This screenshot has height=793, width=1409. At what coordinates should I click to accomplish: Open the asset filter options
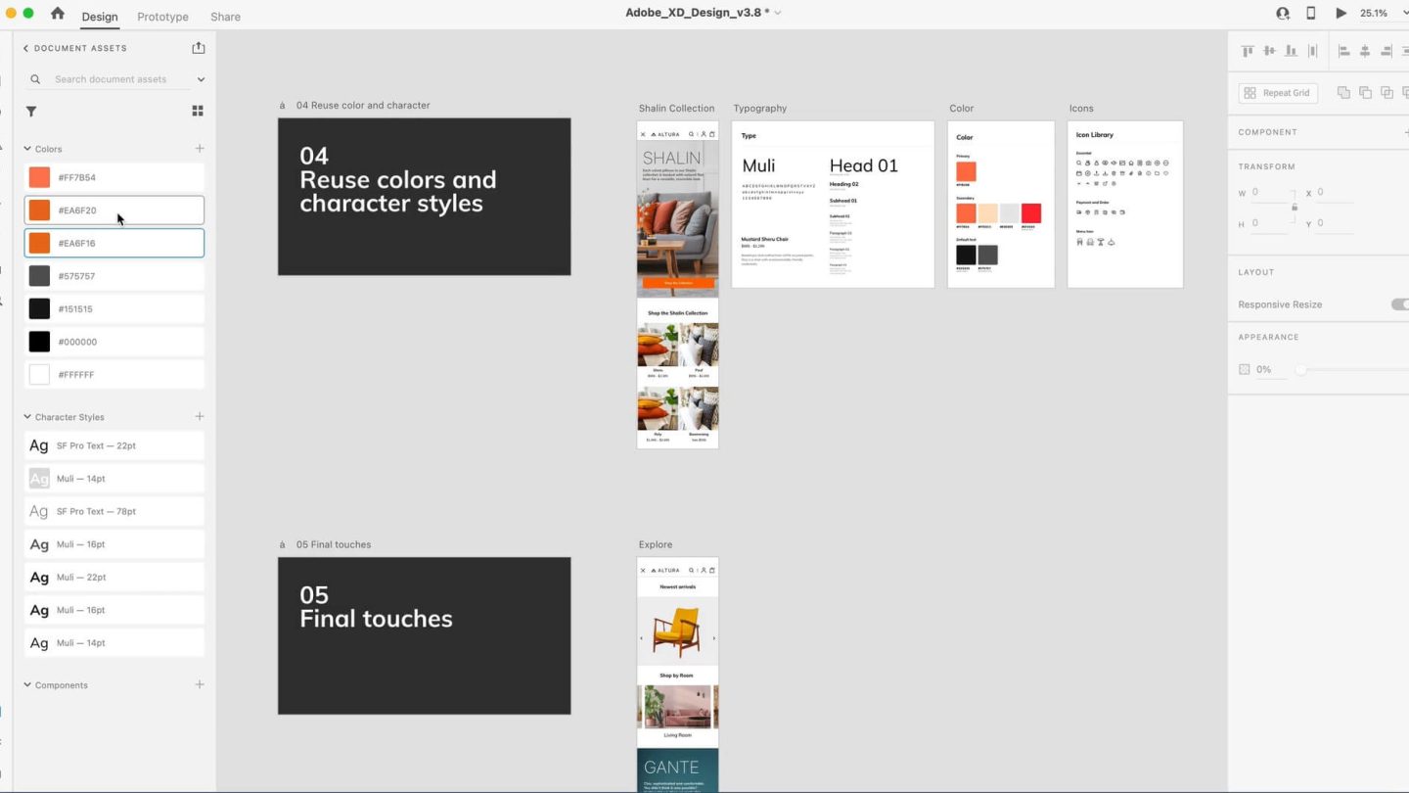pyautogui.click(x=31, y=112)
